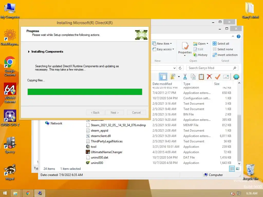Open the Recycle Bin desktop icon
The height and width of the screenshot is (197, 263).
[250, 172]
